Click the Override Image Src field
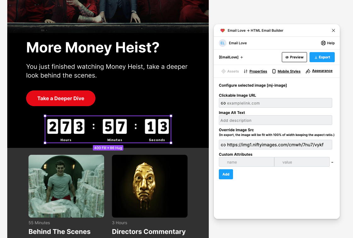The width and height of the screenshot is (353, 238). pyautogui.click(x=275, y=145)
